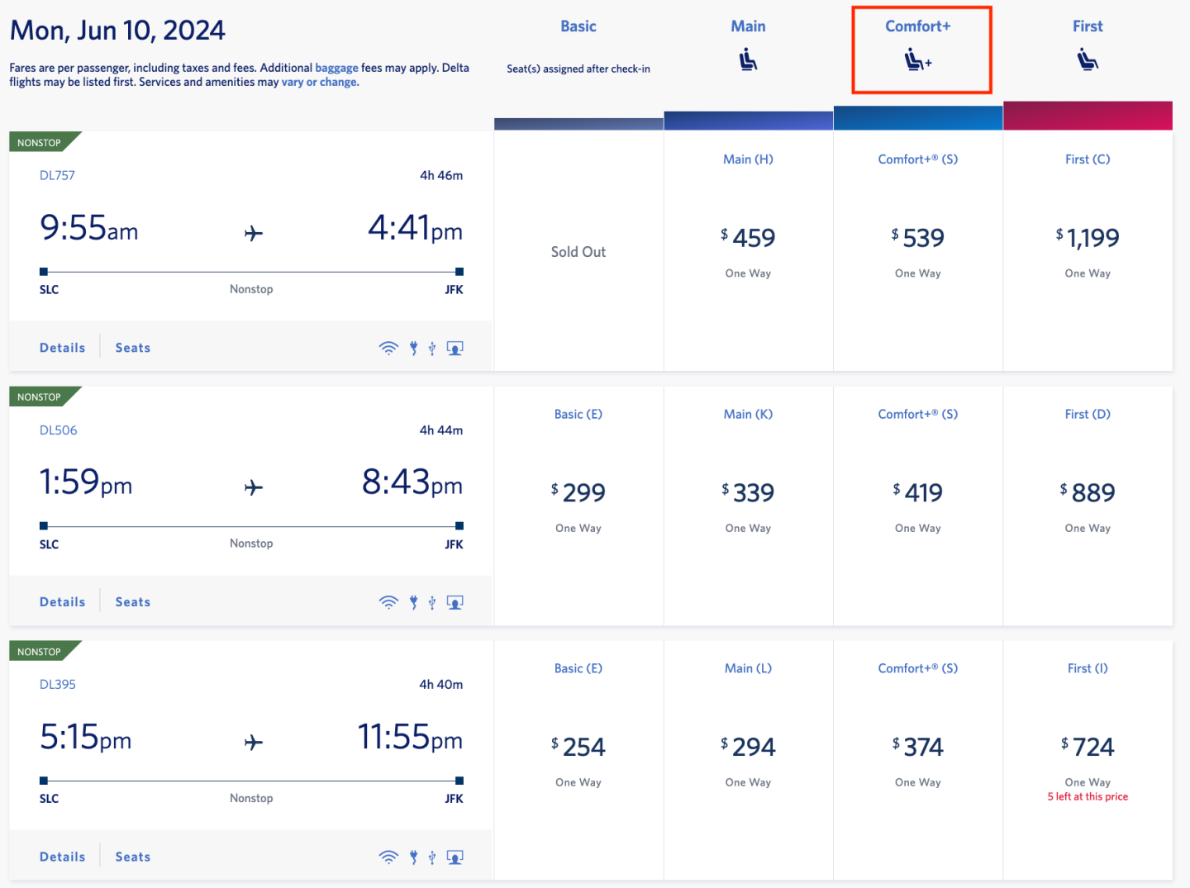This screenshot has width=1190, height=888.
Task: Choose the $419 Comfort+ fare on DL506
Action: [917, 493]
